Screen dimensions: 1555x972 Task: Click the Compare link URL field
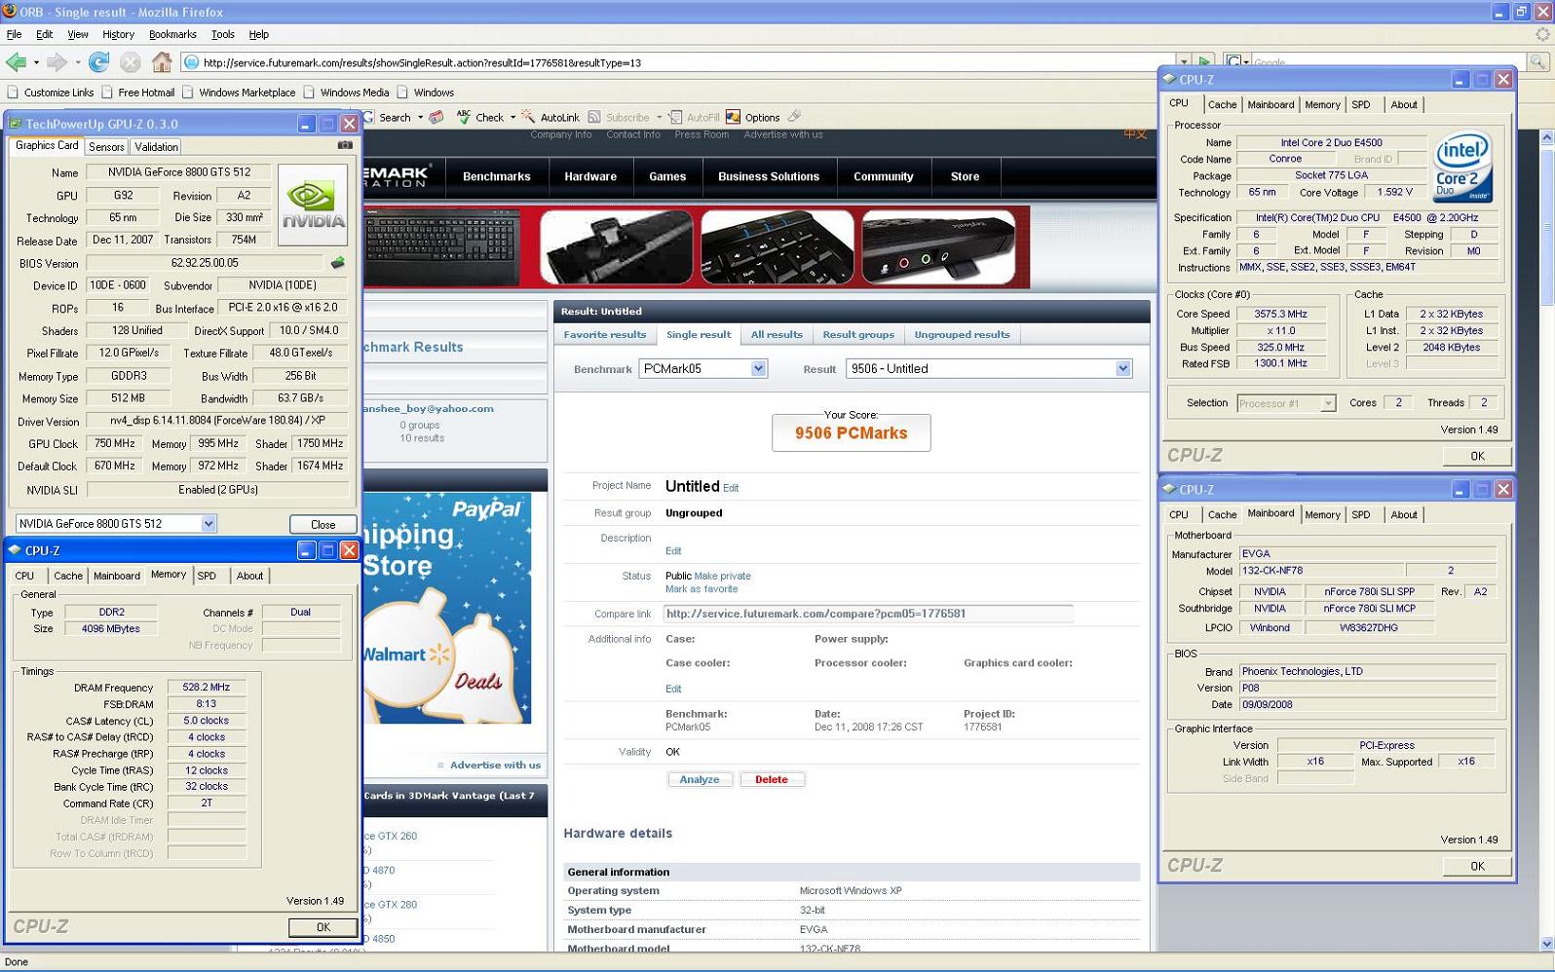coord(868,614)
